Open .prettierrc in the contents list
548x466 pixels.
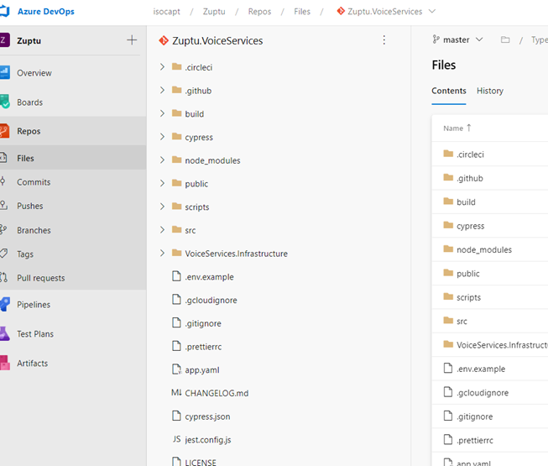[475, 440]
